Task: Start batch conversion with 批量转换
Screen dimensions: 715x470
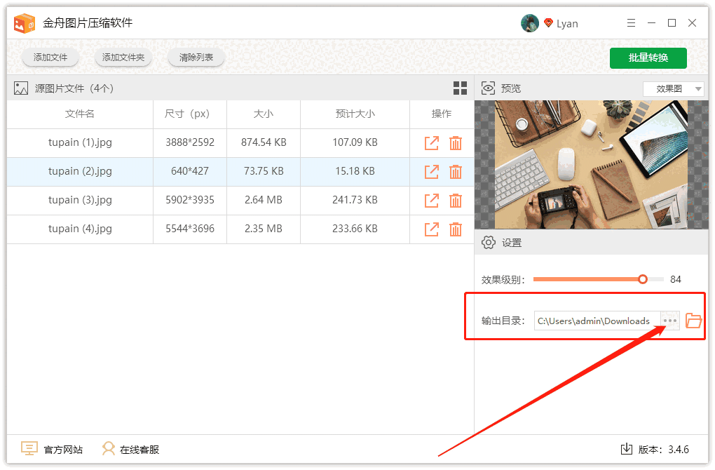Action: coord(648,58)
